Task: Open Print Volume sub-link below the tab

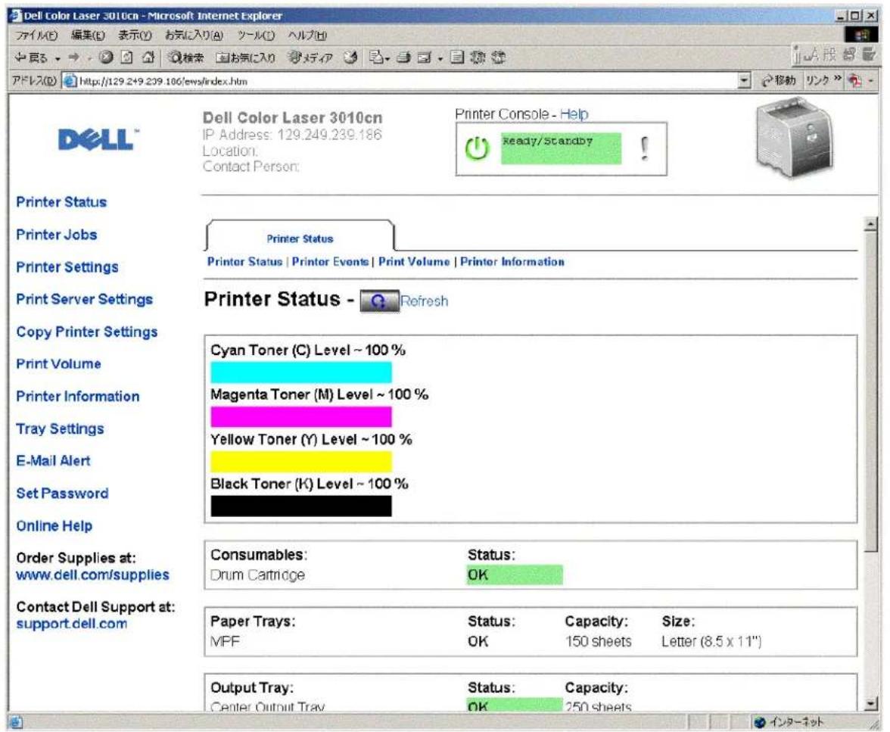Action: coord(414,262)
